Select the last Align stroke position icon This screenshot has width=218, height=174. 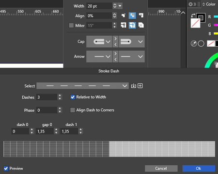[x=141, y=15]
